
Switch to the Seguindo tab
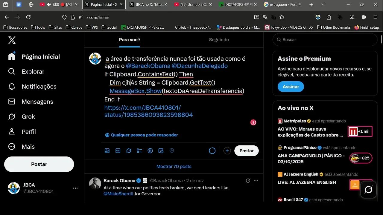click(x=219, y=40)
